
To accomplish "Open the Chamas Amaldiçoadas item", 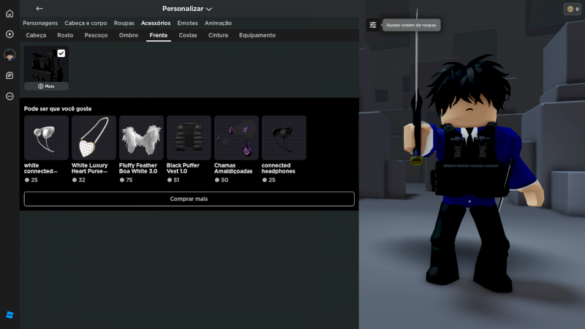I will click(x=236, y=137).
